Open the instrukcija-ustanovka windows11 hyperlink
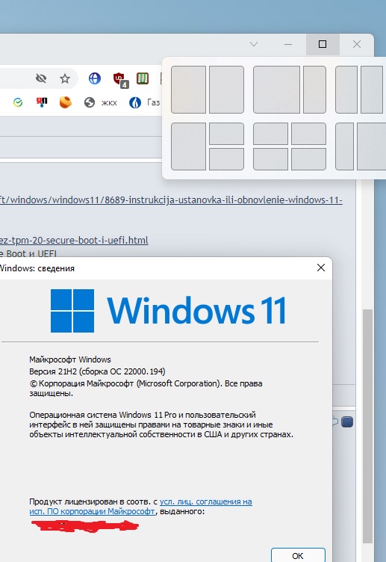Viewport: 386px width, 562px height. tap(171, 200)
